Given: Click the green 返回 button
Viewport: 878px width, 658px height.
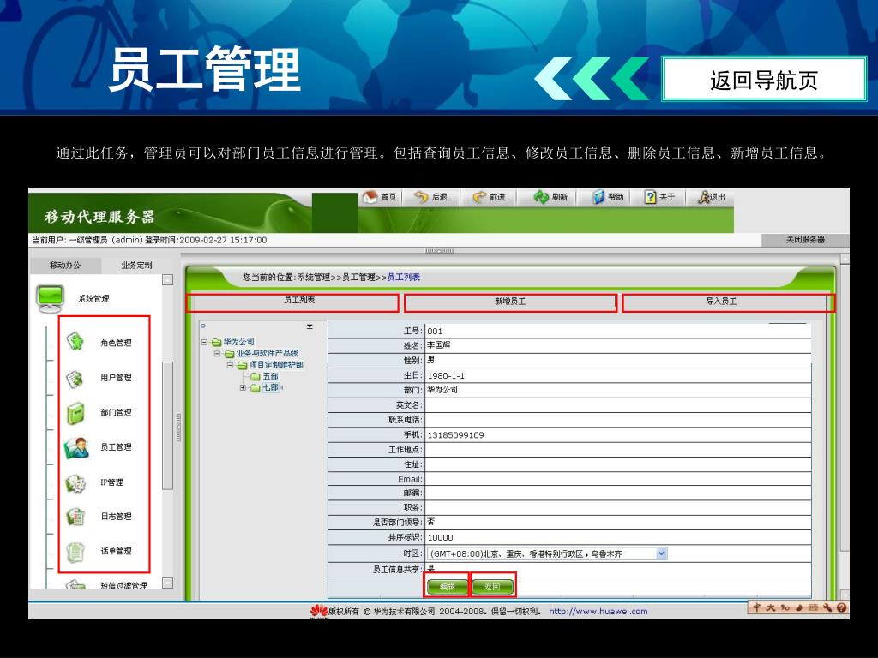Looking at the screenshot, I should coord(491,586).
